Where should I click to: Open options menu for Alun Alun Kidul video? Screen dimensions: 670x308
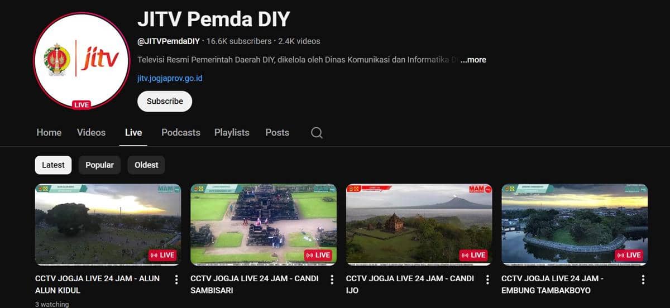click(176, 280)
